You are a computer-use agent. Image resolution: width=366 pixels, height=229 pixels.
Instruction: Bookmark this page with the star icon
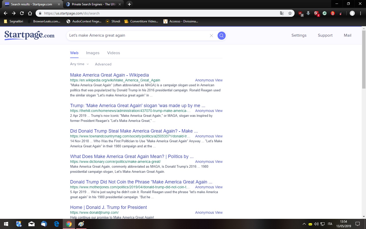[290, 13]
